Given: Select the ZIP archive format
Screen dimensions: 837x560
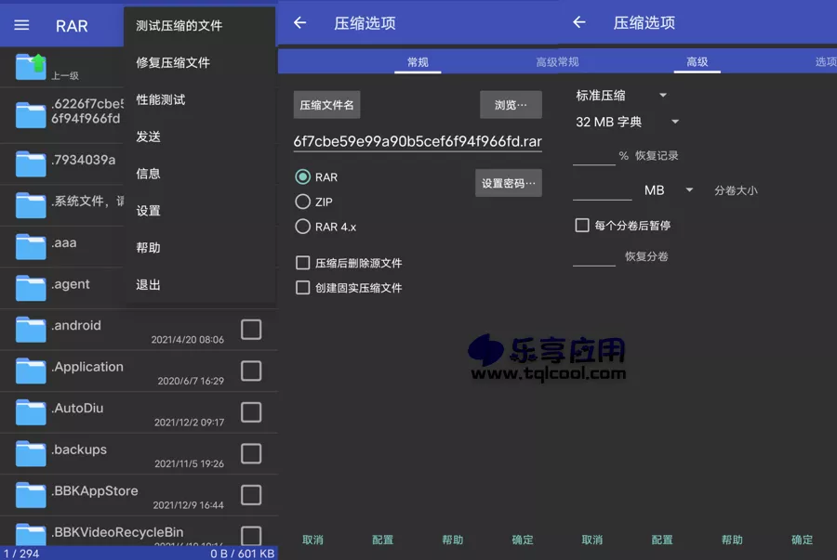Looking at the screenshot, I should [x=302, y=202].
